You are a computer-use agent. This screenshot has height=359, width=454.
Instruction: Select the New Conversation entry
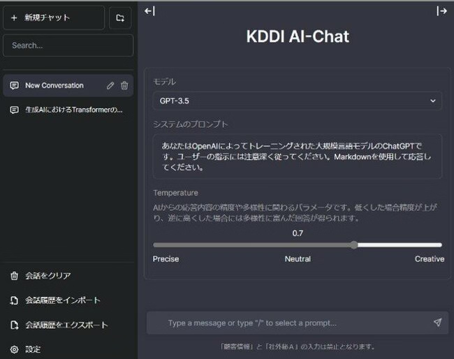pyautogui.click(x=54, y=86)
